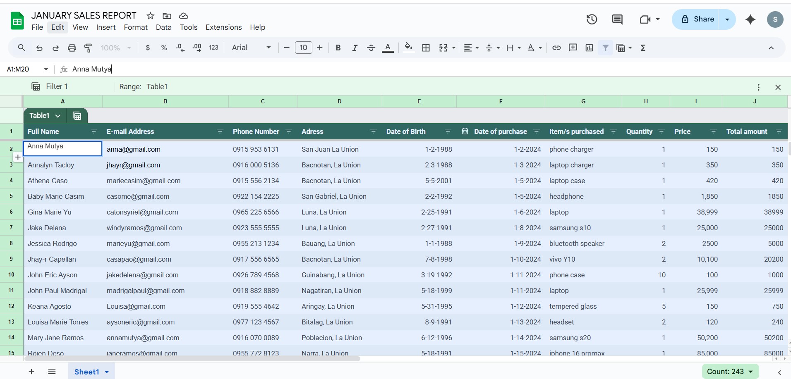Open the account avatar S
This screenshot has width=791, height=379.
(x=775, y=19)
